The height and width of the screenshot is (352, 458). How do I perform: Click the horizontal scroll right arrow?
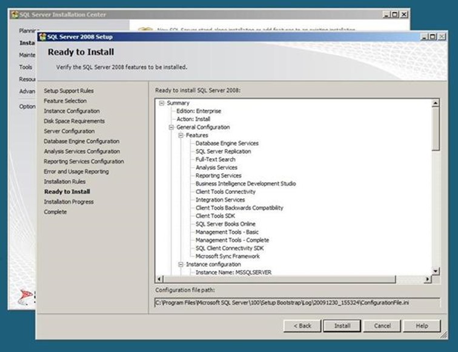coord(428,279)
